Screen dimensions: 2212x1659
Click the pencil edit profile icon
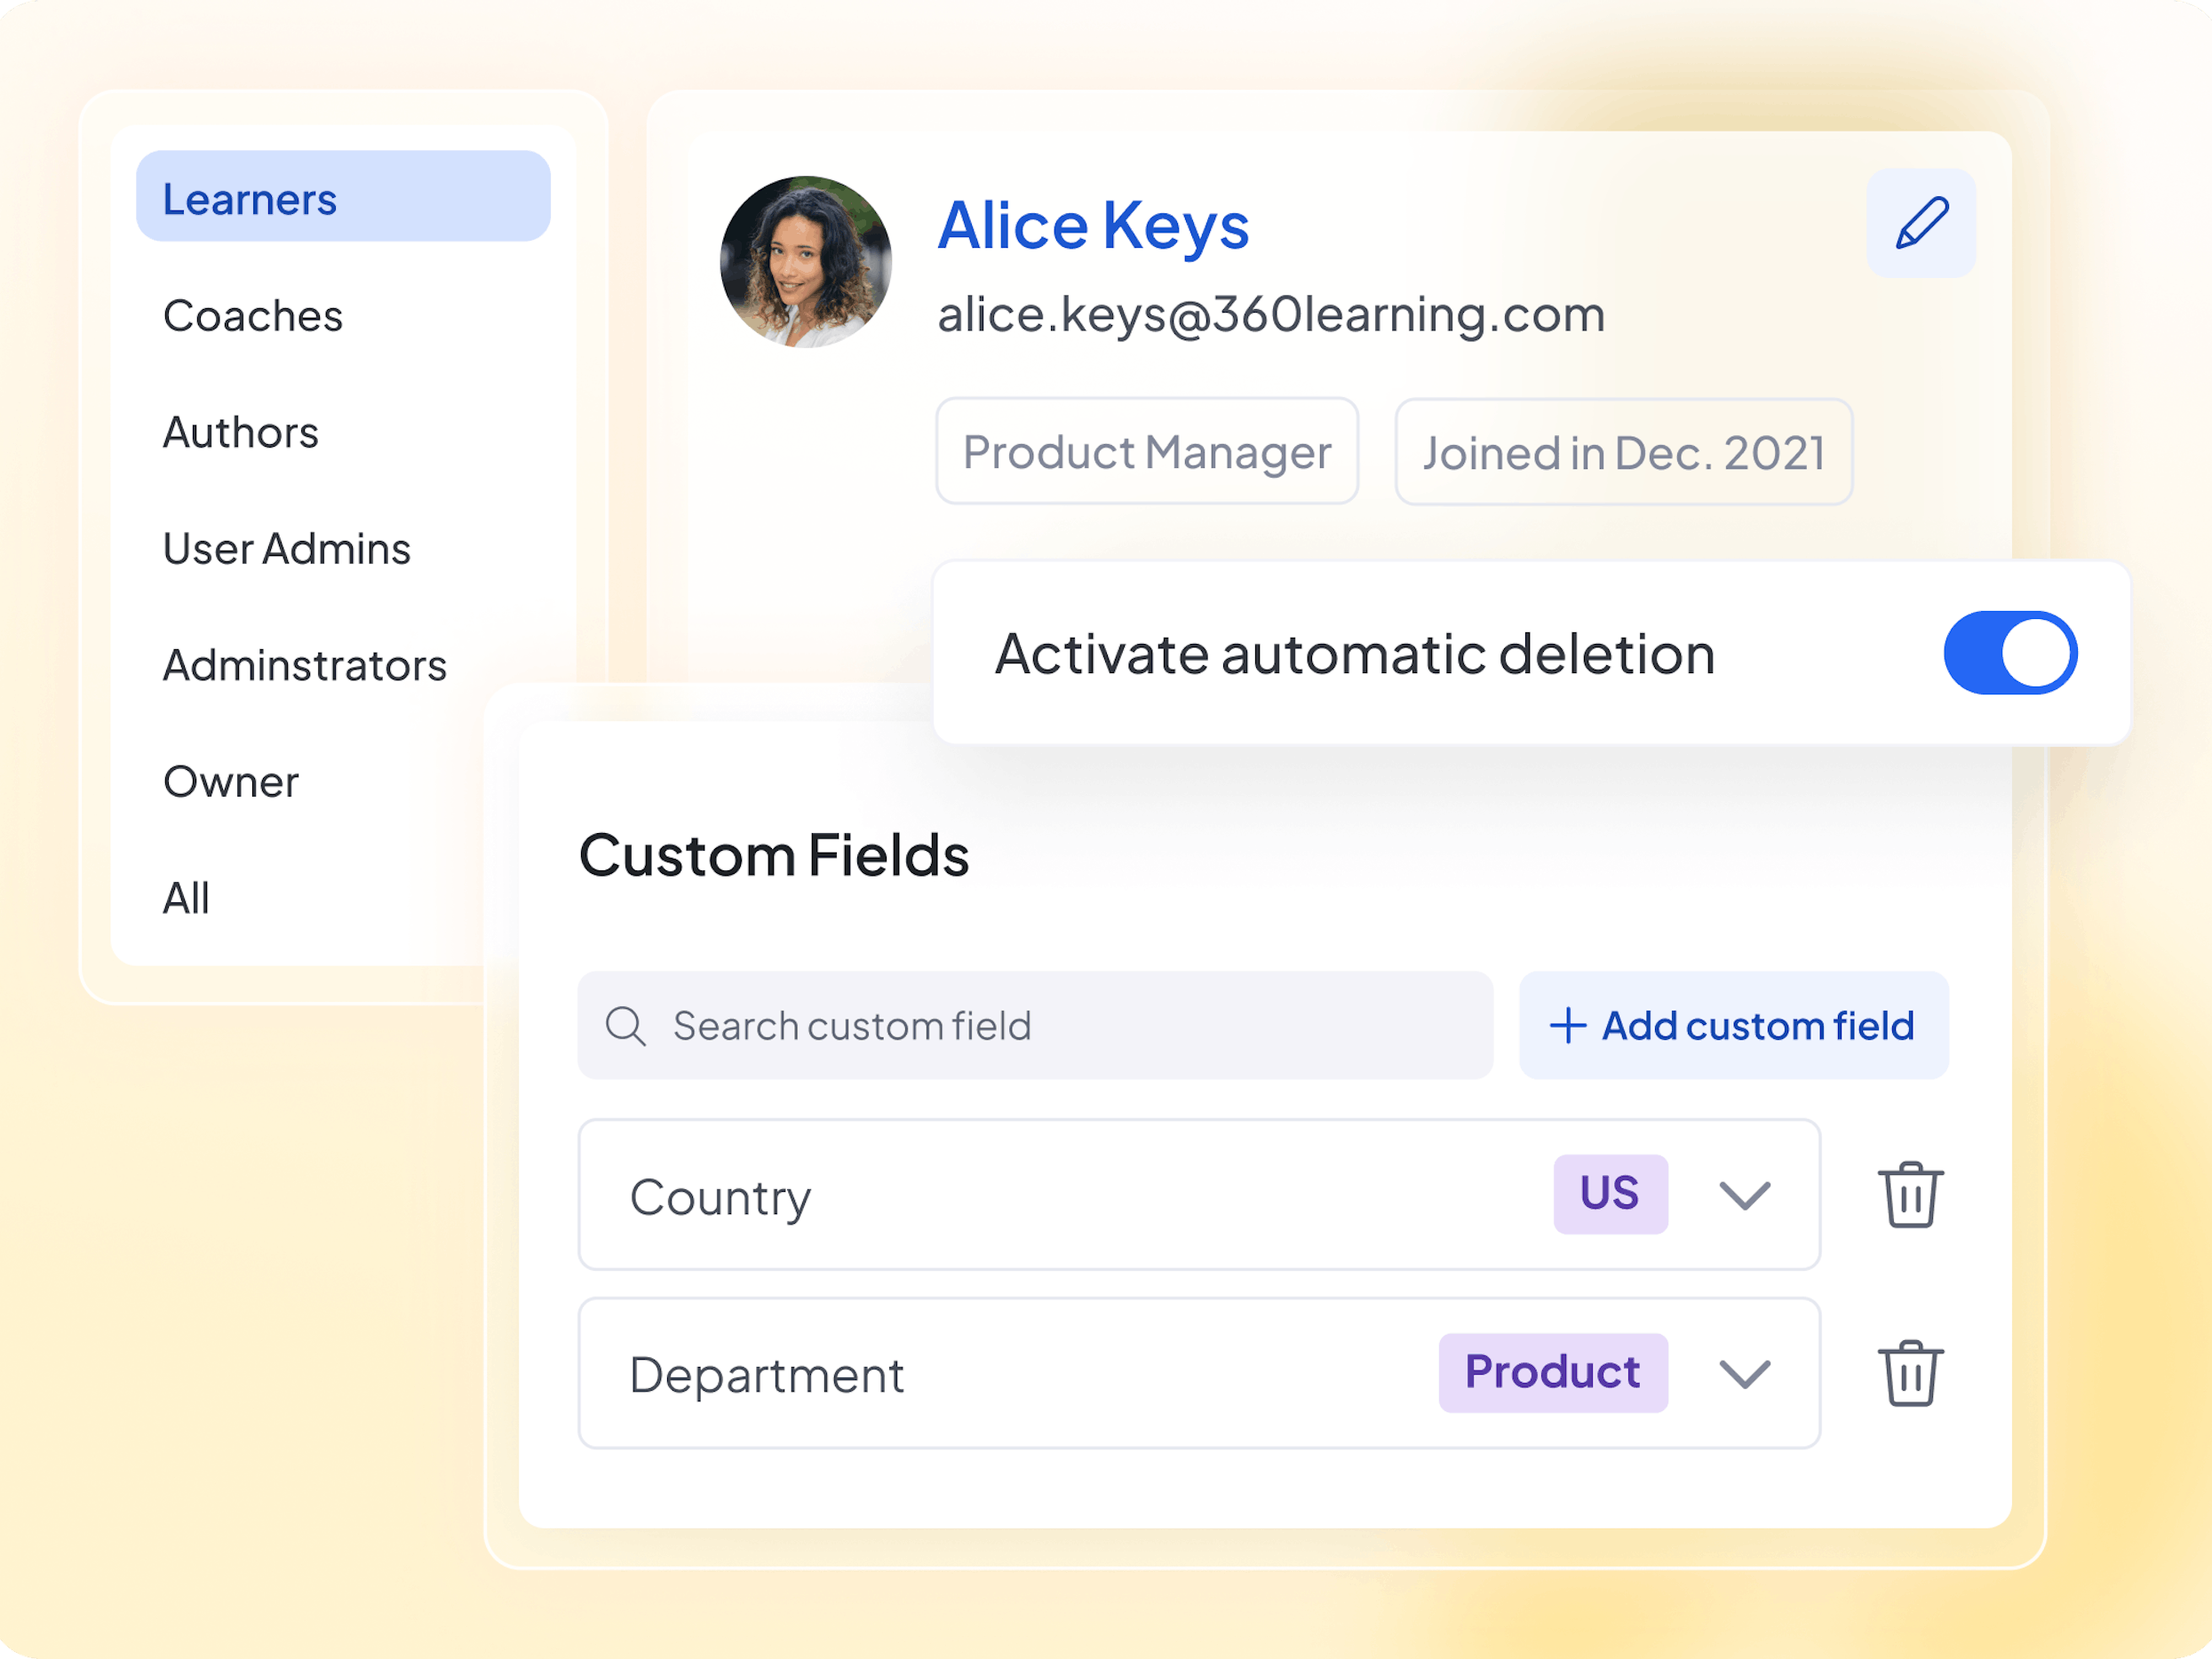pos(1920,223)
